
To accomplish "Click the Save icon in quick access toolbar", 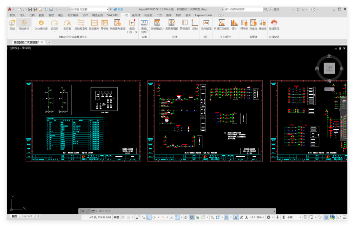I will click(x=30, y=9).
